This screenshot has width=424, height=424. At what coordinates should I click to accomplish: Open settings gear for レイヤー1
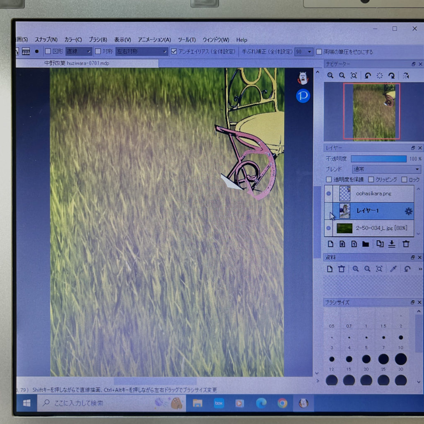(408, 211)
